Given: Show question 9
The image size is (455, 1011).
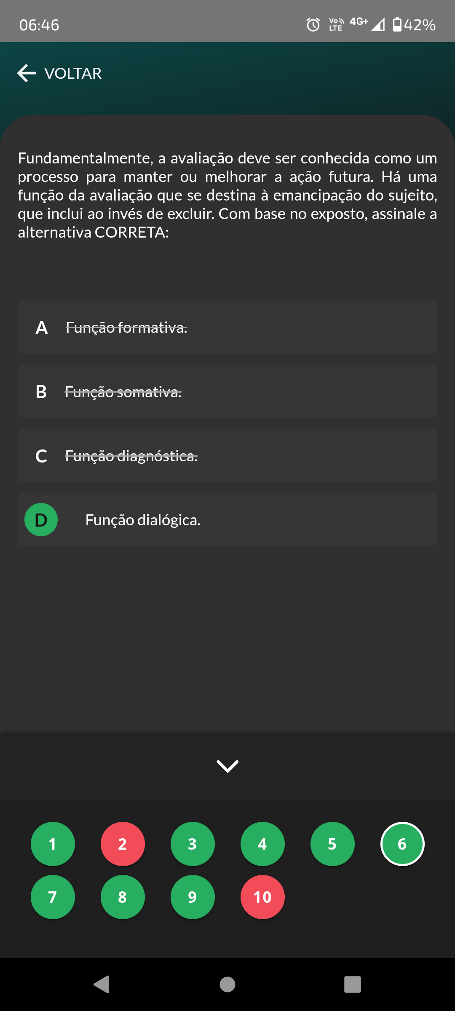Looking at the screenshot, I should (x=193, y=897).
